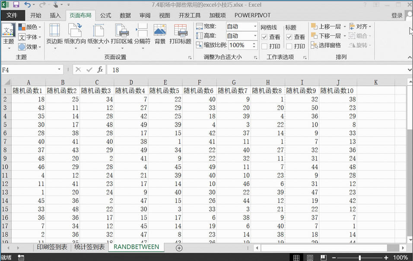
Task: Open the Name Box dropdown arrow
Action: 59,70
